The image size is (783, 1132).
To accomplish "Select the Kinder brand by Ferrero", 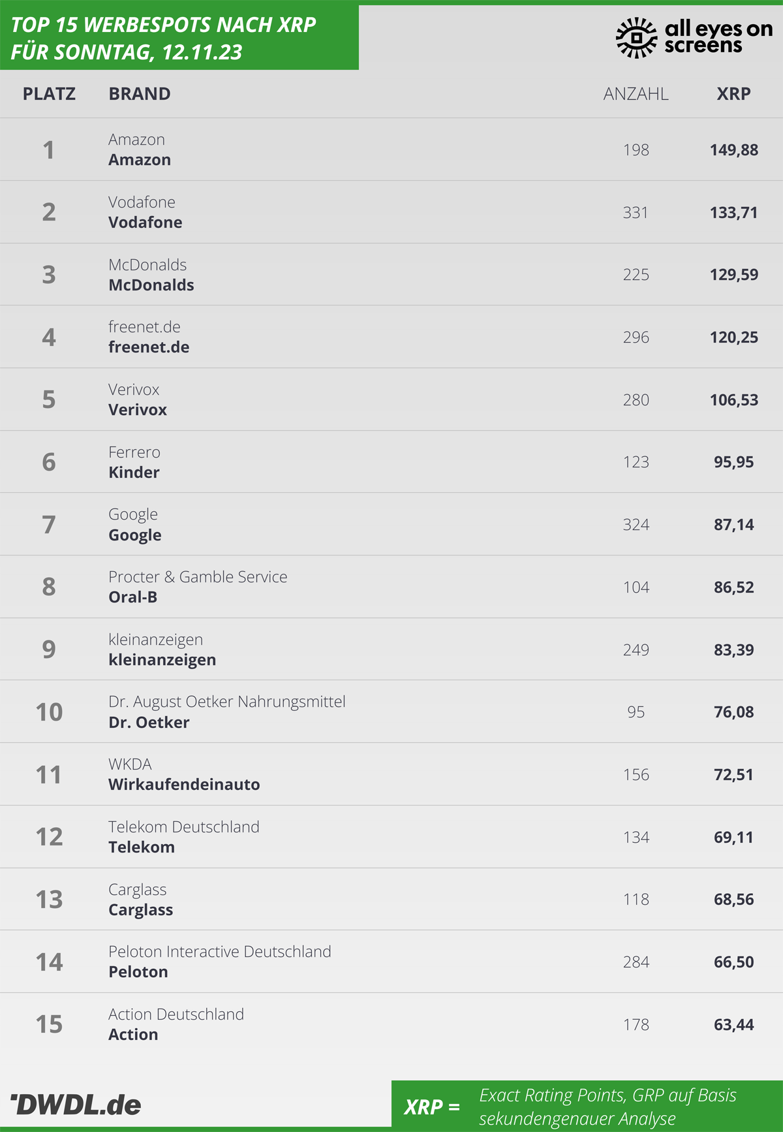I will click(134, 473).
